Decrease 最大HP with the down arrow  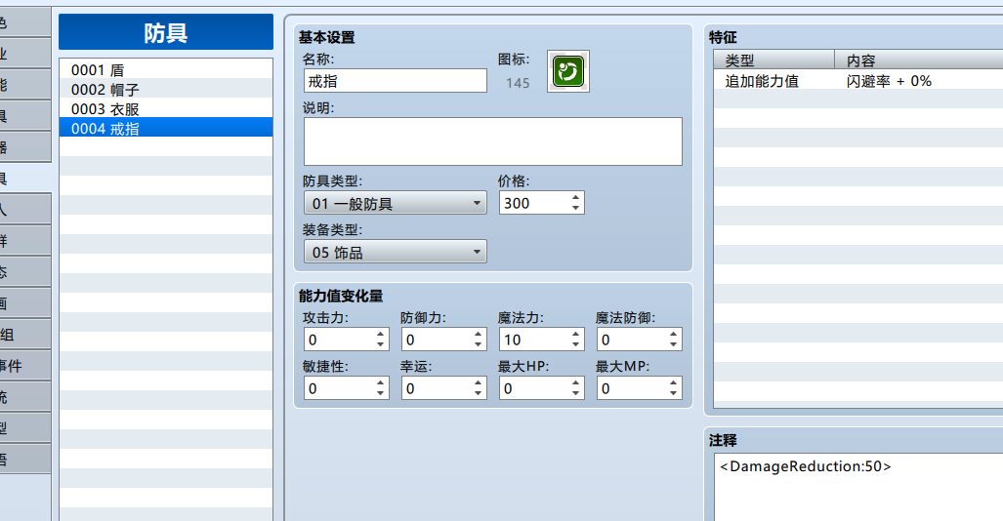[575, 393]
